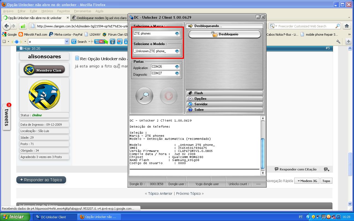This screenshot has height=221, width=354.
Task: Click scroll up arrow in DC-Unlocker log
Action: (x=263, y=118)
